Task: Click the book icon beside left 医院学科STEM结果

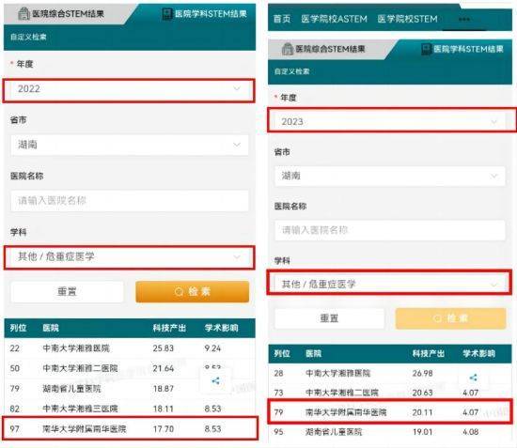Action: [167, 14]
